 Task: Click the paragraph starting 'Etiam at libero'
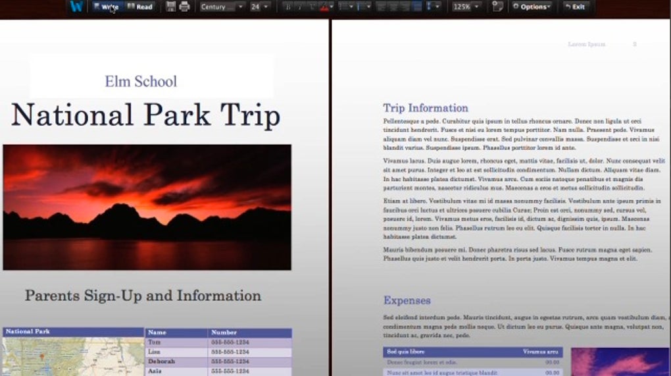coord(522,219)
